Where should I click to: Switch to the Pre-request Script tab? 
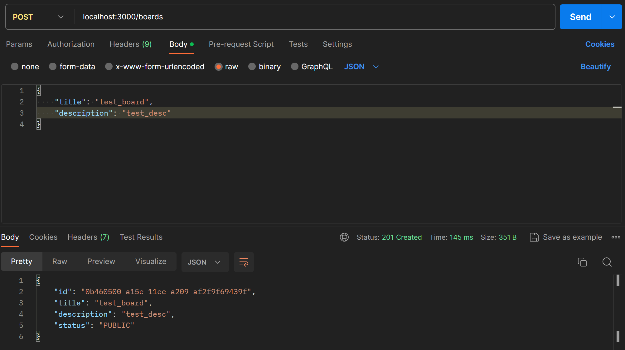(241, 44)
